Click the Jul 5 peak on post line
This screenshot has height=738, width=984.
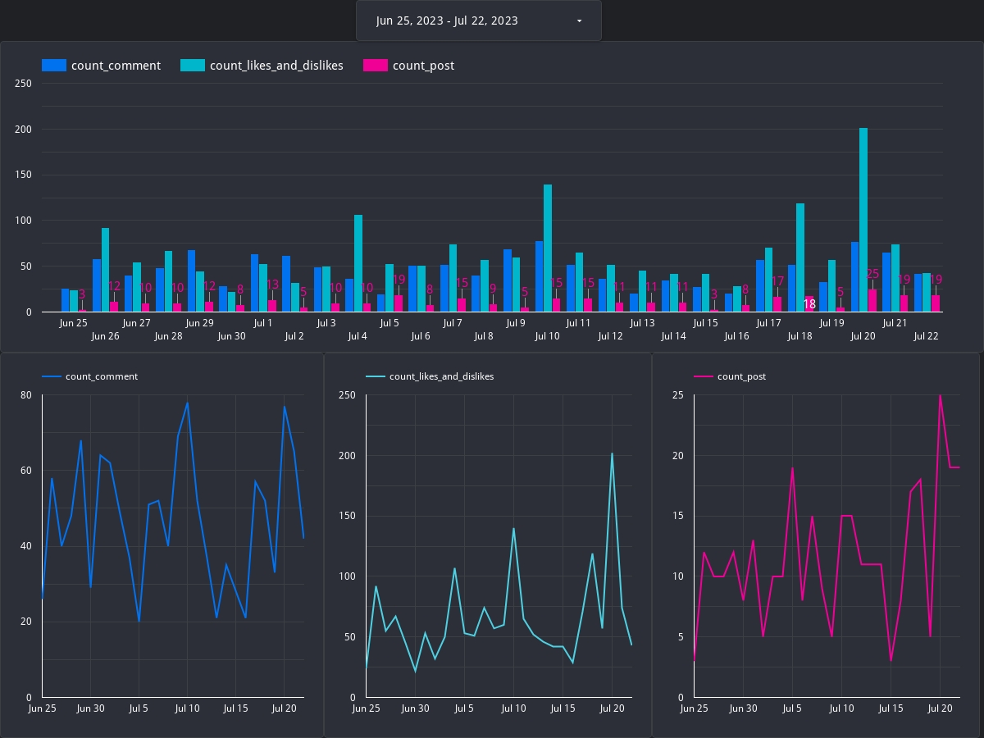[x=792, y=468]
